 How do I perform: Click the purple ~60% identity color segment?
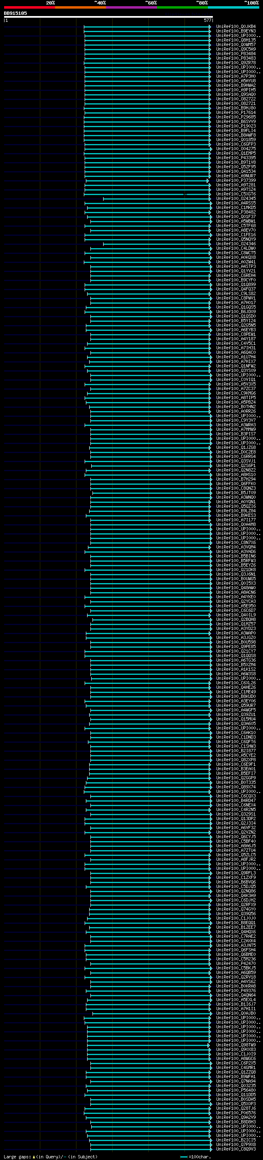131,8
